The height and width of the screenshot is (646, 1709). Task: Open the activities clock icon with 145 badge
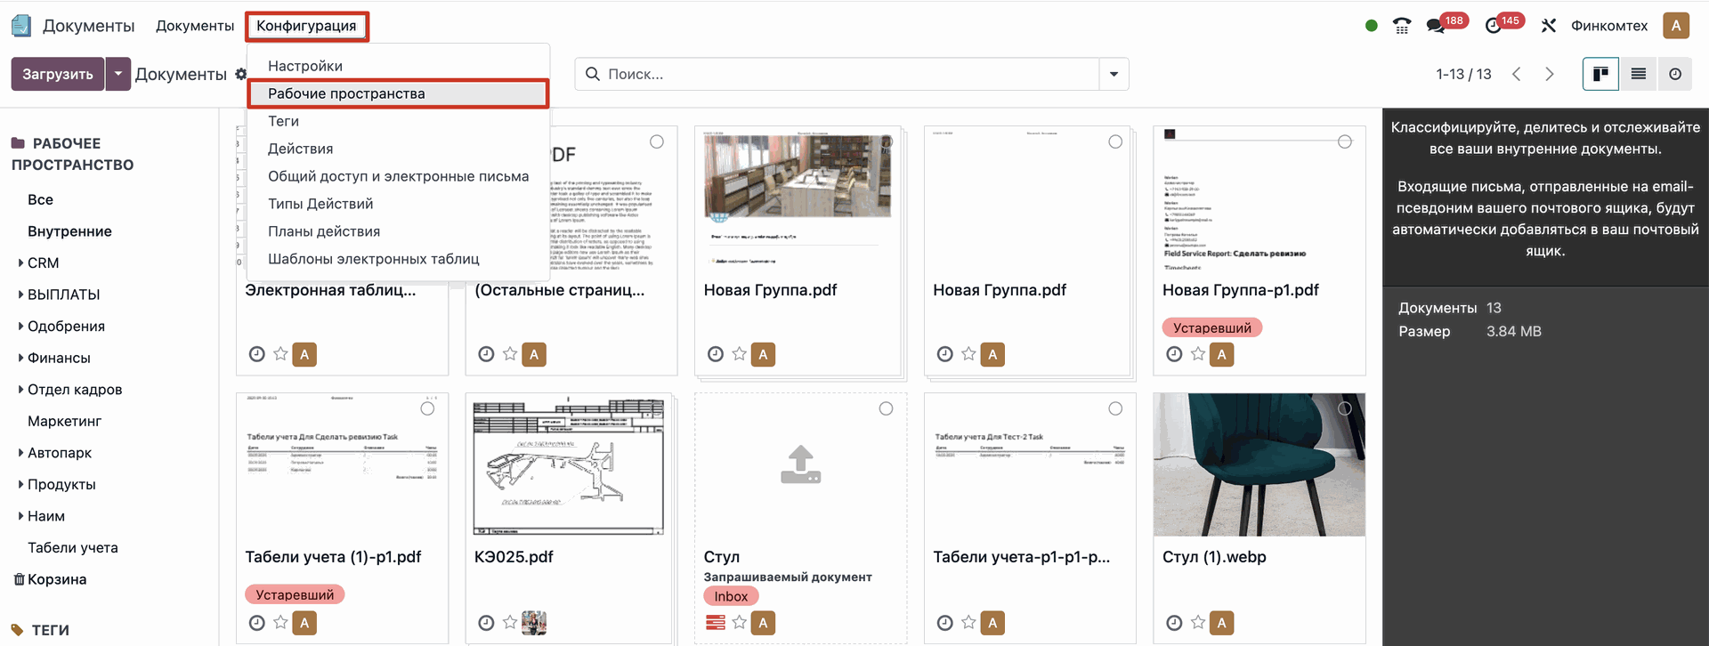click(1494, 26)
